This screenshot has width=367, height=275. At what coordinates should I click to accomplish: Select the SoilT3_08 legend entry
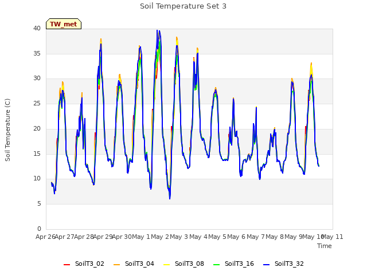(183, 264)
